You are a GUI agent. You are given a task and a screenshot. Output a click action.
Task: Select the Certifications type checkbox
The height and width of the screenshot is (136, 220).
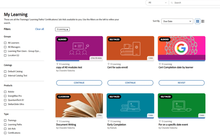point(5,133)
